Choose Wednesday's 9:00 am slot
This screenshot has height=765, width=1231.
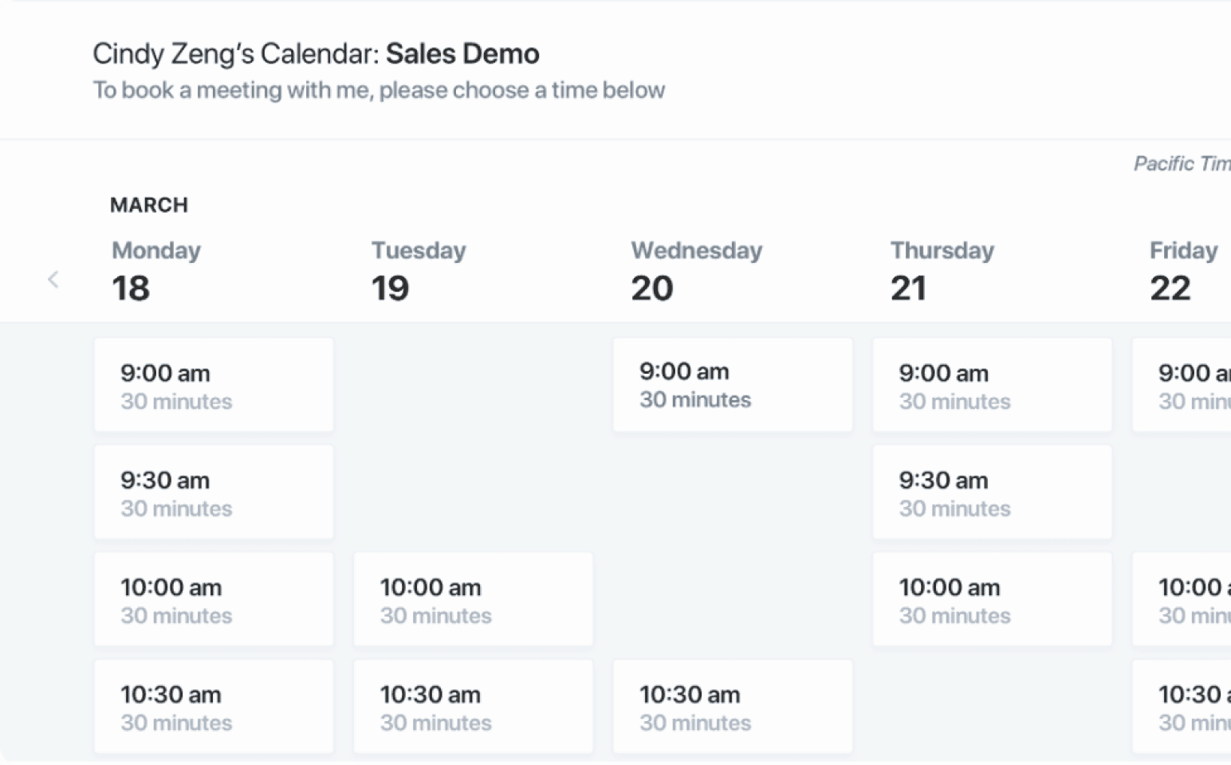click(732, 385)
